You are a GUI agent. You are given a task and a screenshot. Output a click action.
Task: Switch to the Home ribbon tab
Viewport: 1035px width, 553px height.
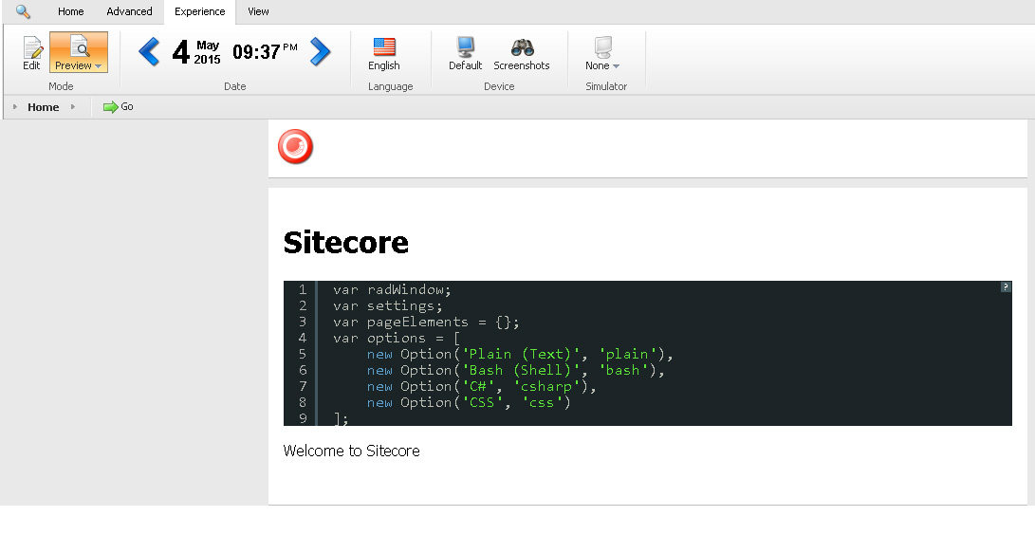[x=70, y=11]
